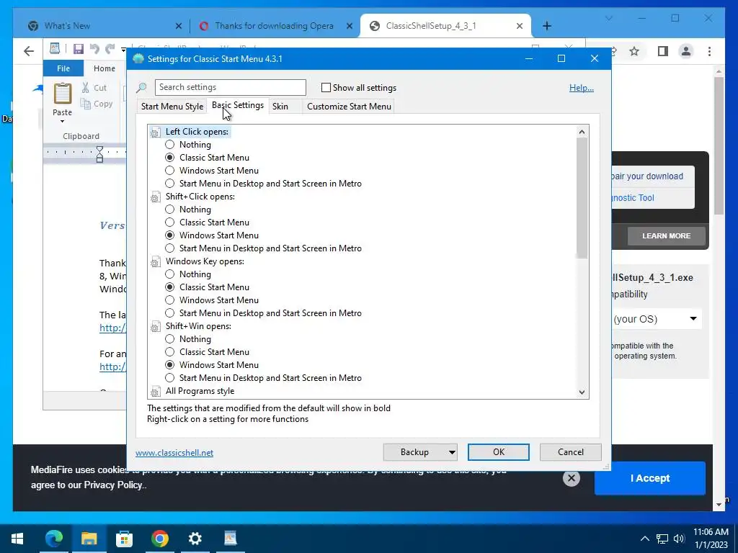Image resolution: width=738 pixels, height=553 pixels.
Task: Open the Chrome profile avatar
Action: (686, 51)
